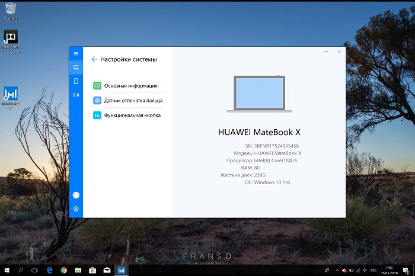Viewport: 415px width, 276px height.
Task: Click the Жесткий диск: 238G line
Action: [242, 175]
